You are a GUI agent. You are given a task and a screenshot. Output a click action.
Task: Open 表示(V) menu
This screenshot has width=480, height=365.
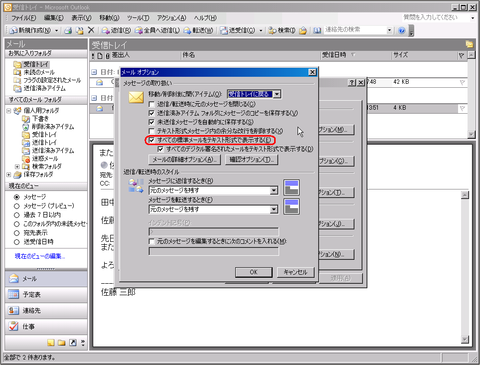[81, 18]
